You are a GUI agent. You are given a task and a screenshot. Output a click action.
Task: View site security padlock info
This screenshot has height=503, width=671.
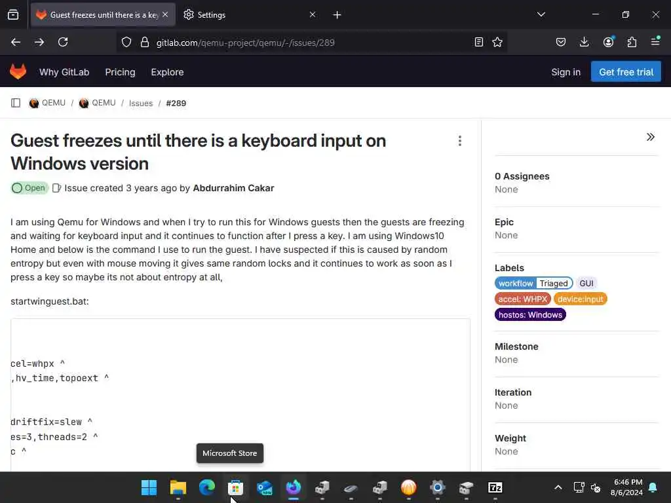coord(145,43)
